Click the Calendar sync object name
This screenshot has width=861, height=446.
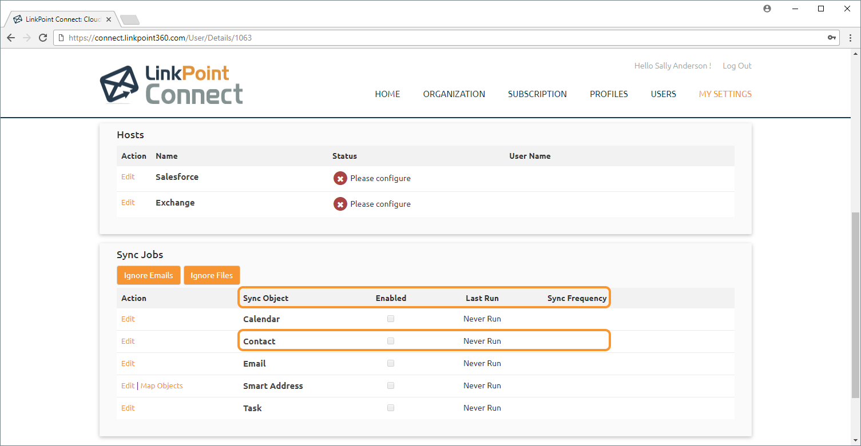261,319
